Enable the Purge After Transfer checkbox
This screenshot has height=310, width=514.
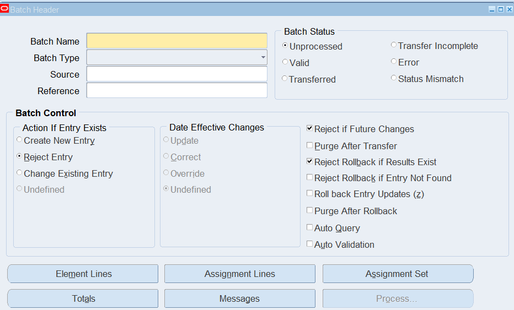click(310, 145)
